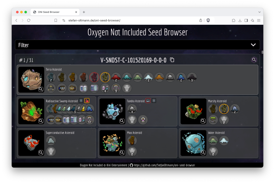Click the magnifier on Moo Asteroid thumbnail
This screenshot has width=275, height=183.
pyautogui.click(x=122, y=153)
